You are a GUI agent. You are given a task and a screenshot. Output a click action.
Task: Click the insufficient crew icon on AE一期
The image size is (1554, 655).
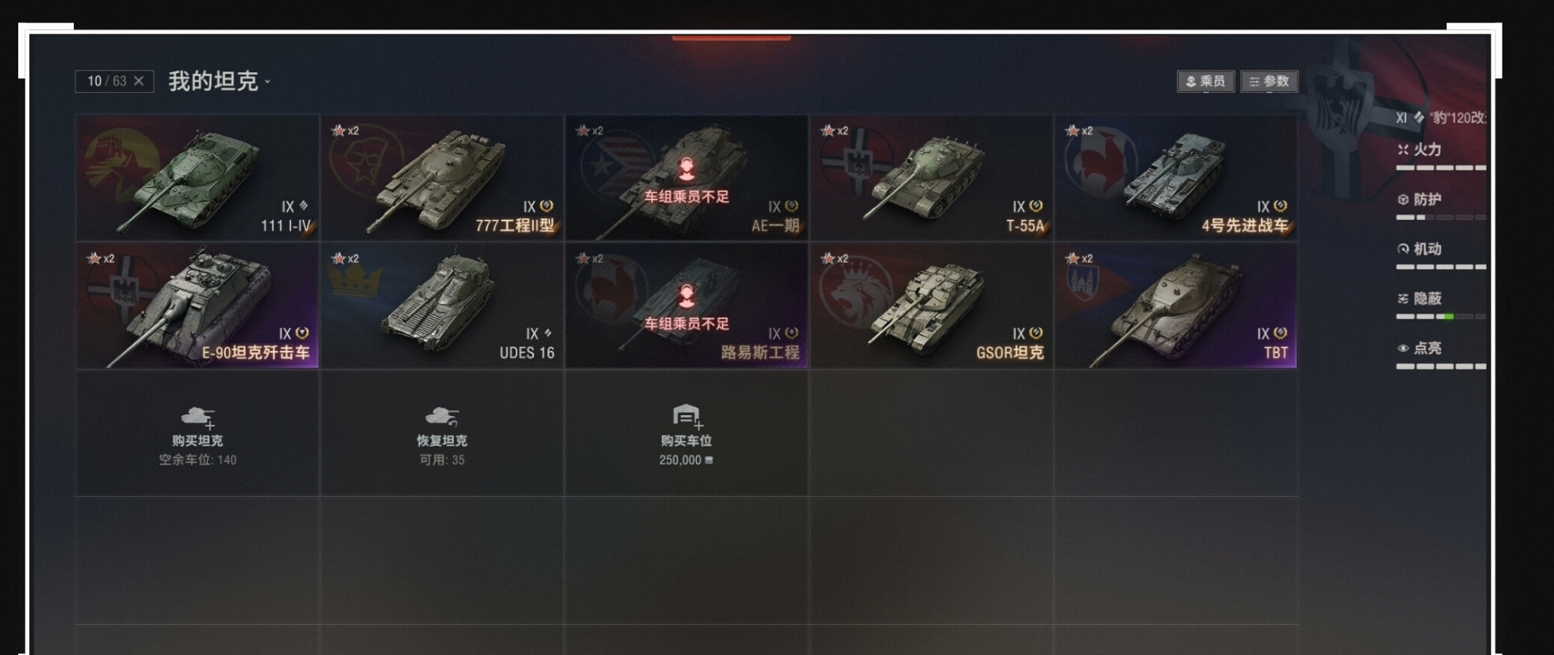click(687, 168)
